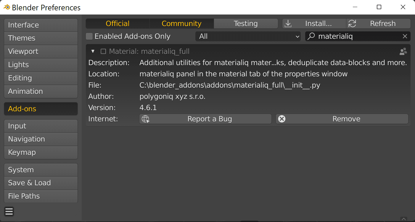415x222 pixels.
Task: Click the small arrow at the bottom right corner
Action: (x=403, y=219)
